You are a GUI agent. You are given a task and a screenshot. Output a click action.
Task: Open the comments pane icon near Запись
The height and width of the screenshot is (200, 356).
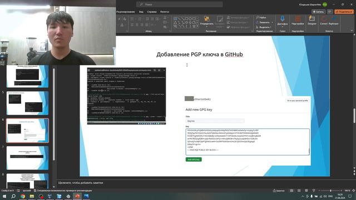pyautogui.click(x=330, y=12)
